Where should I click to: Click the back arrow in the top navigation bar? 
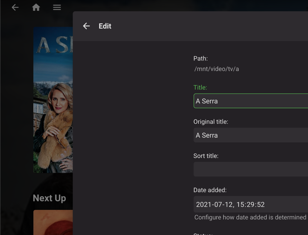(x=15, y=7)
